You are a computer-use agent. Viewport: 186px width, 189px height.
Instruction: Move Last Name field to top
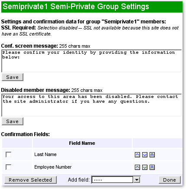152,155
